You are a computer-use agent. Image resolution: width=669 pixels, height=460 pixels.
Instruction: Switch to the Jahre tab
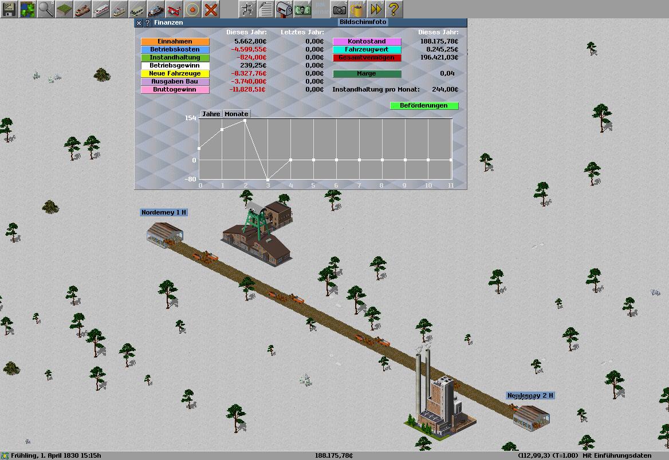tap(211, 114)
